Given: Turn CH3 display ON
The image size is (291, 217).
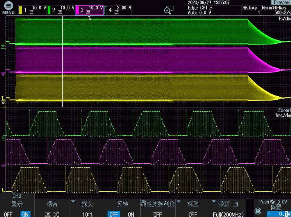Looking at the screenshot, I should pyautogui.click(x=25, y=214).
